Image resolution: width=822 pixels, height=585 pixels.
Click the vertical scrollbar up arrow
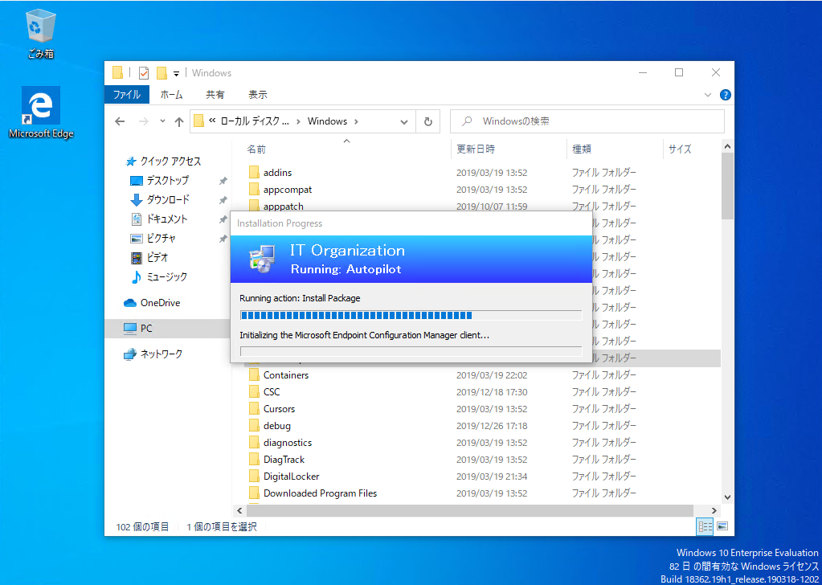point(728,147)
